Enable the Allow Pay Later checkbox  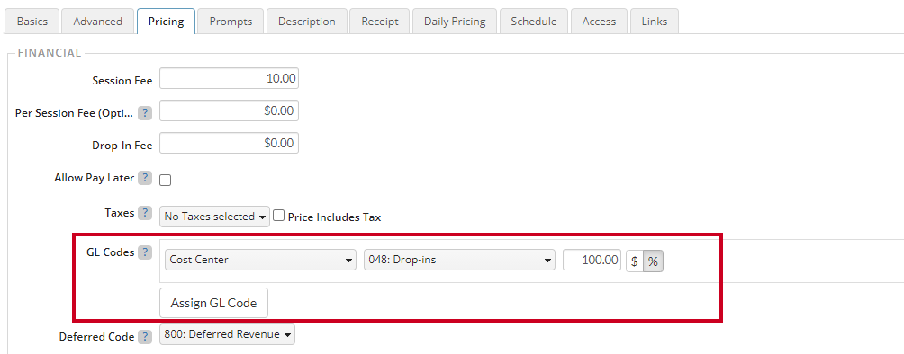[166, 181]
